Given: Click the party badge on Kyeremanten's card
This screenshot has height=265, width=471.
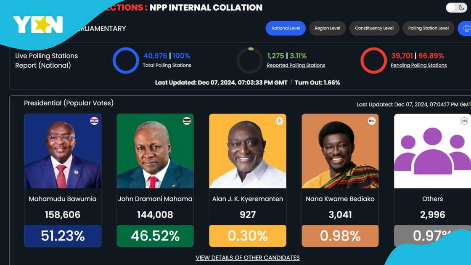Looking at the screenshot, I should tap(280, 120).
